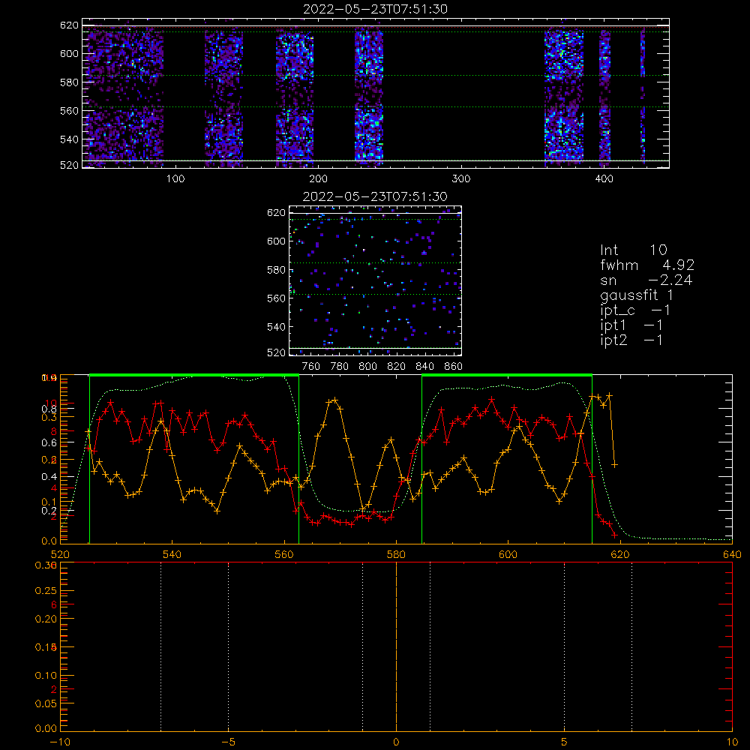This screenshot has height=750, width=750.
Task: Click x-axis label 100 of top image
Action: pyautogui.click(x=175, y=179)
